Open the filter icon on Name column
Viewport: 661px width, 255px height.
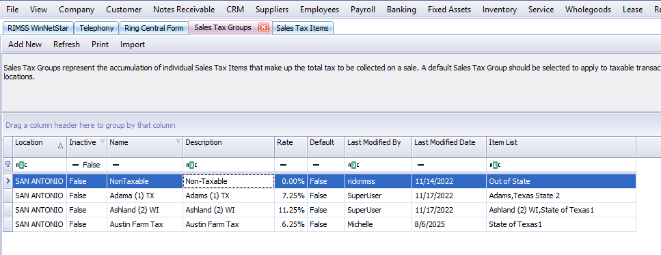click(178, 142)
